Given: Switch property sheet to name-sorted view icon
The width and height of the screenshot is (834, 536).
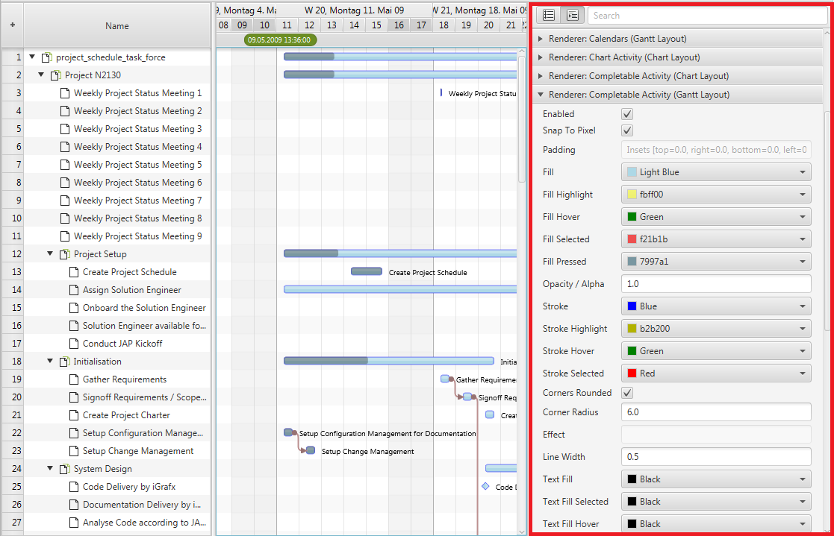Looking at the screenshot, I should click(x=549, y=16).
